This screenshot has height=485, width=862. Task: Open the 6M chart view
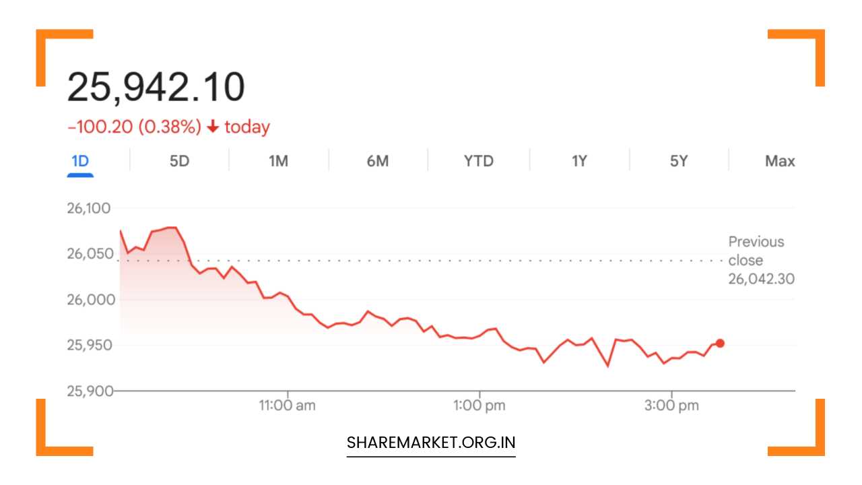pos(378,161)
